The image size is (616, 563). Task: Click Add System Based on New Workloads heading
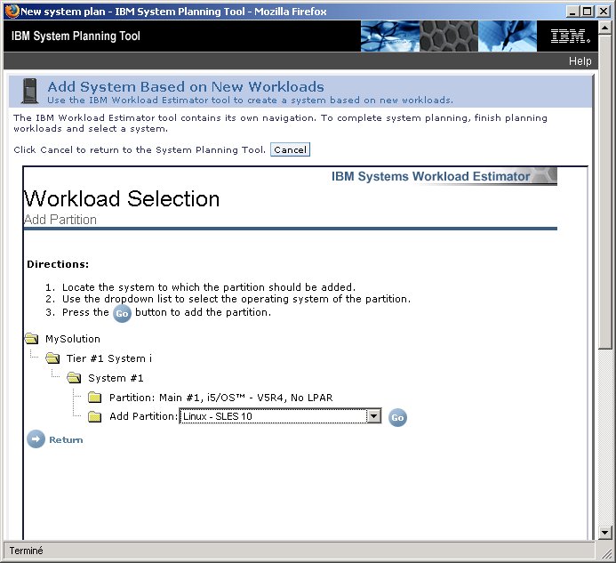tap(186, 86)
